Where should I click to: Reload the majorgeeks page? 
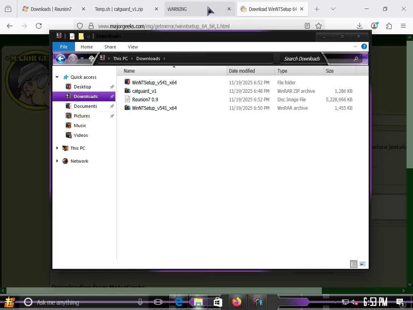click(39, 26)
